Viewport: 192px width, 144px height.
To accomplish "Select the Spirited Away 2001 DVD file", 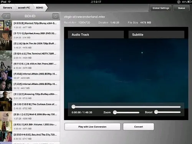I will point(30,35).
